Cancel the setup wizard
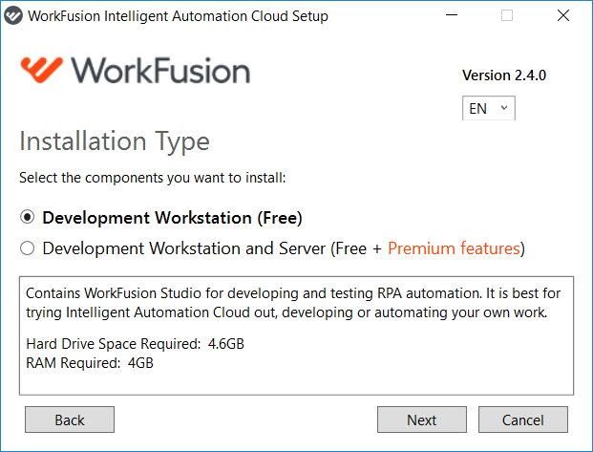 523,420
